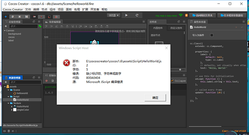Click the open project folder button
Image resolution: width=249 pixels, height=135 pixels.
pos(202,16)
